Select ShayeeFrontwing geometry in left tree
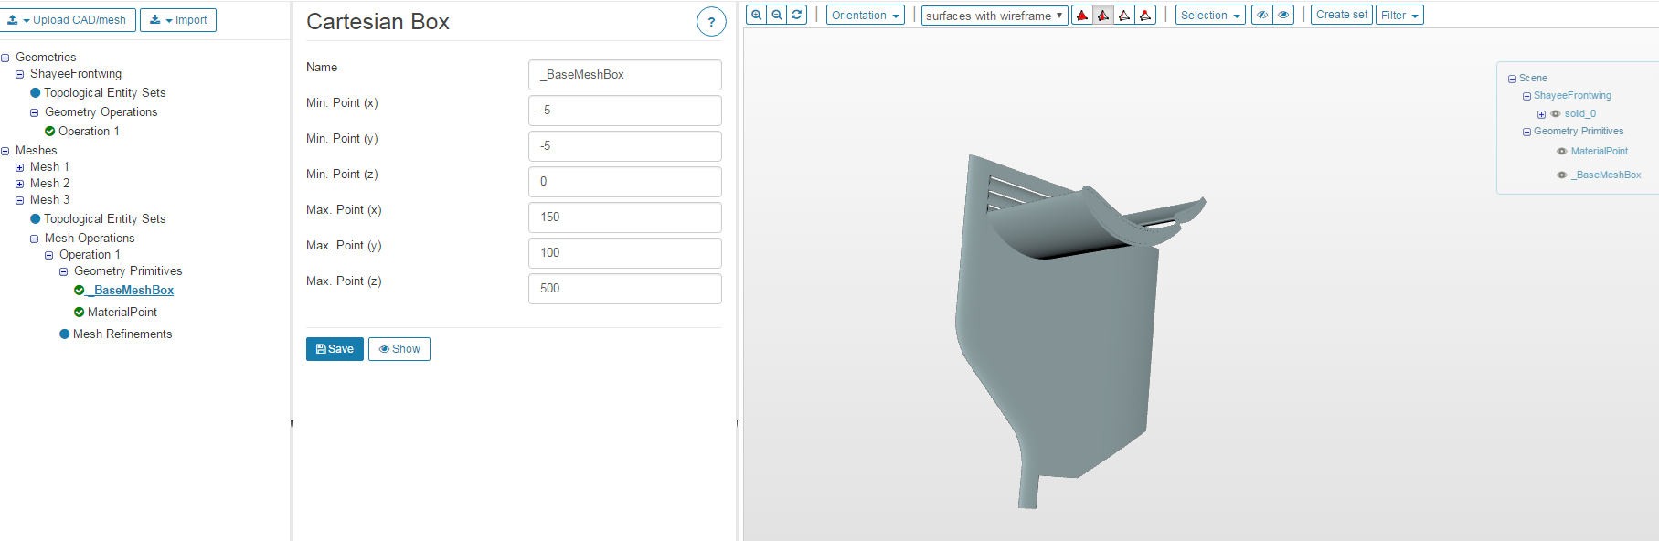 [x=76, y=74]
